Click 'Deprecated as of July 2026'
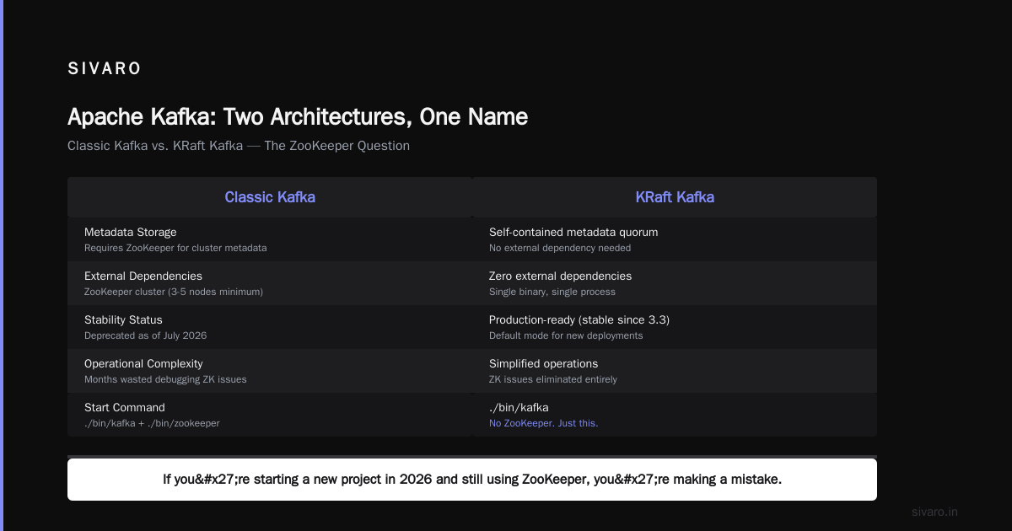This screenshot has height=531, width=1012. click(x=145, y=335)
